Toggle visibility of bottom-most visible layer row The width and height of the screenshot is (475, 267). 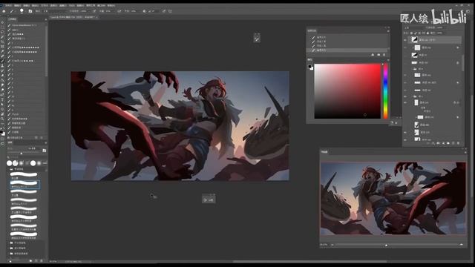click(x=405, y=139)
